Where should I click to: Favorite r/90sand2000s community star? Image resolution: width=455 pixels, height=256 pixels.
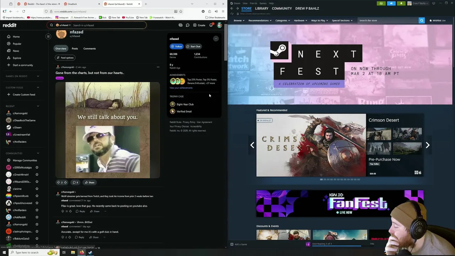pos(37,182)
